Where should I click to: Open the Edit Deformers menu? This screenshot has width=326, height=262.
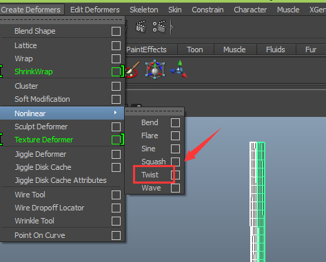(x=95, y=10)
